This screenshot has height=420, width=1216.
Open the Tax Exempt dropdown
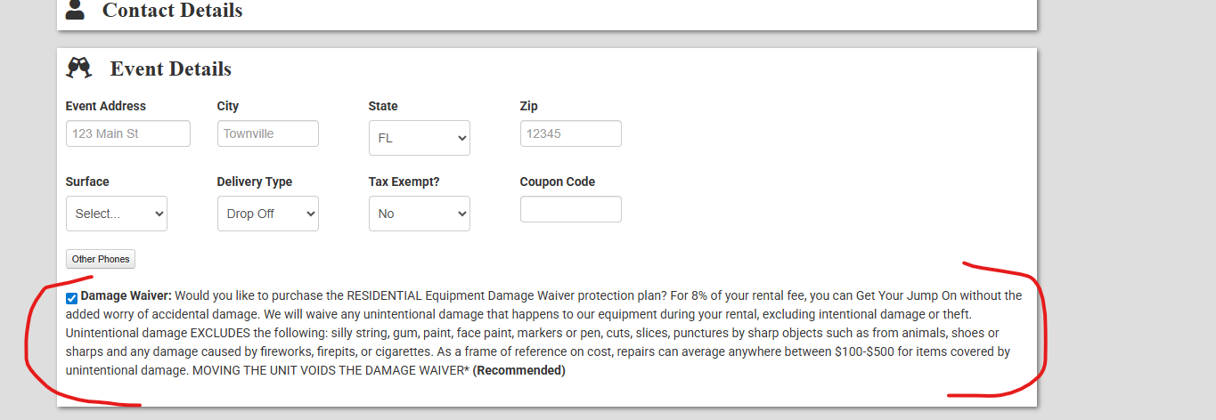pyautogui.click(x=419, y=214)
